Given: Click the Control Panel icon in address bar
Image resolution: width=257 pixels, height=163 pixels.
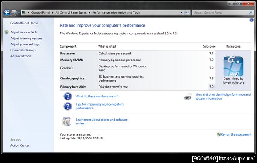Looking at the screenshot, I should [x=24, y=12].
